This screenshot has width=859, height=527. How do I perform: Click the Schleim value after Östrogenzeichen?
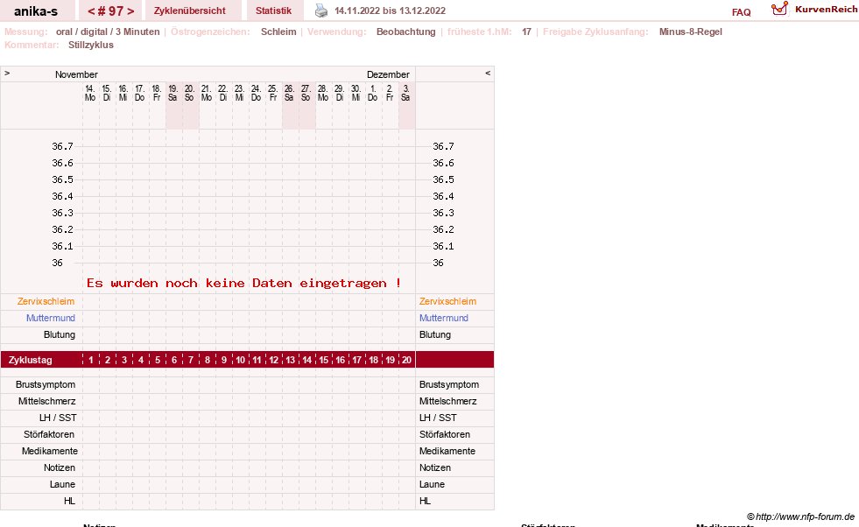click(x=278, y=32)
